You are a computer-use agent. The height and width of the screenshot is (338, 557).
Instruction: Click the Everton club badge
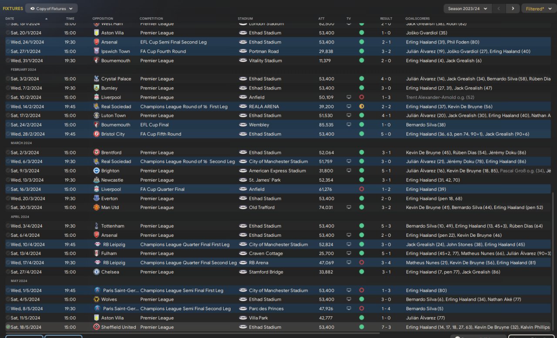click(97, 199)
